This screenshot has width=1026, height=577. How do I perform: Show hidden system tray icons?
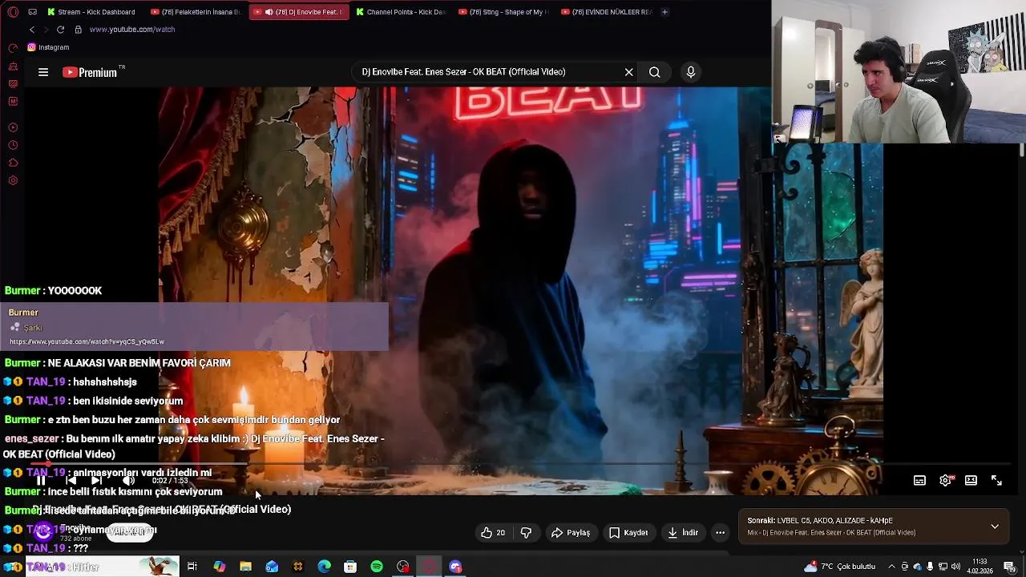point(891,567)
